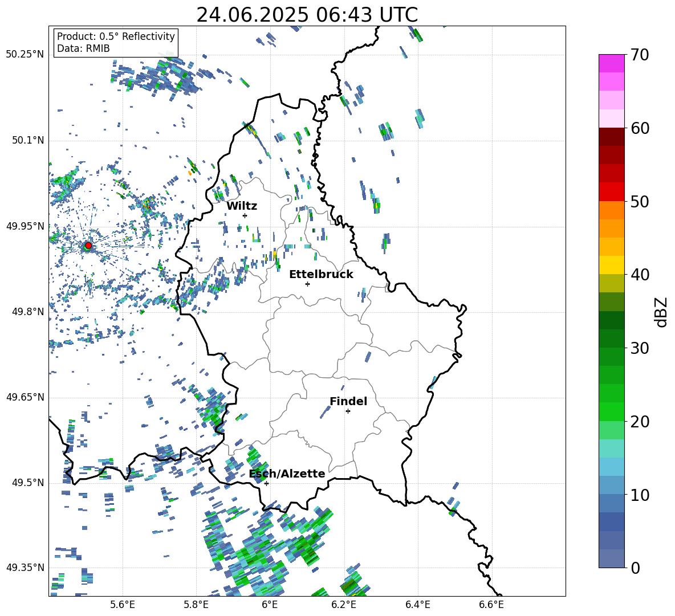Click the 6°E longitude label
The image size is (675, 616).
click(270, 605)
